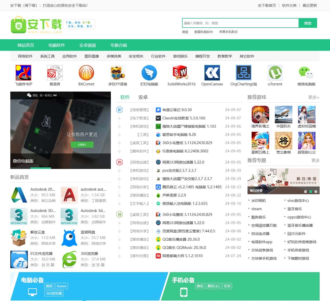
Task: Click the 数据恢复软件 hot search link
Action: [x=204, y=32]
